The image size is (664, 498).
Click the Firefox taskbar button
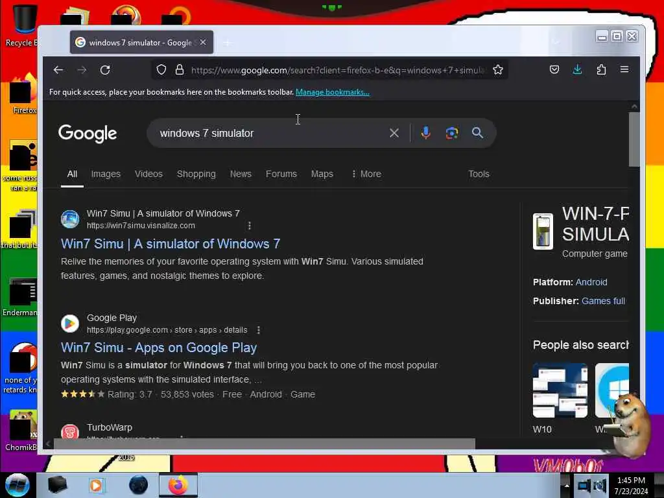178,485
